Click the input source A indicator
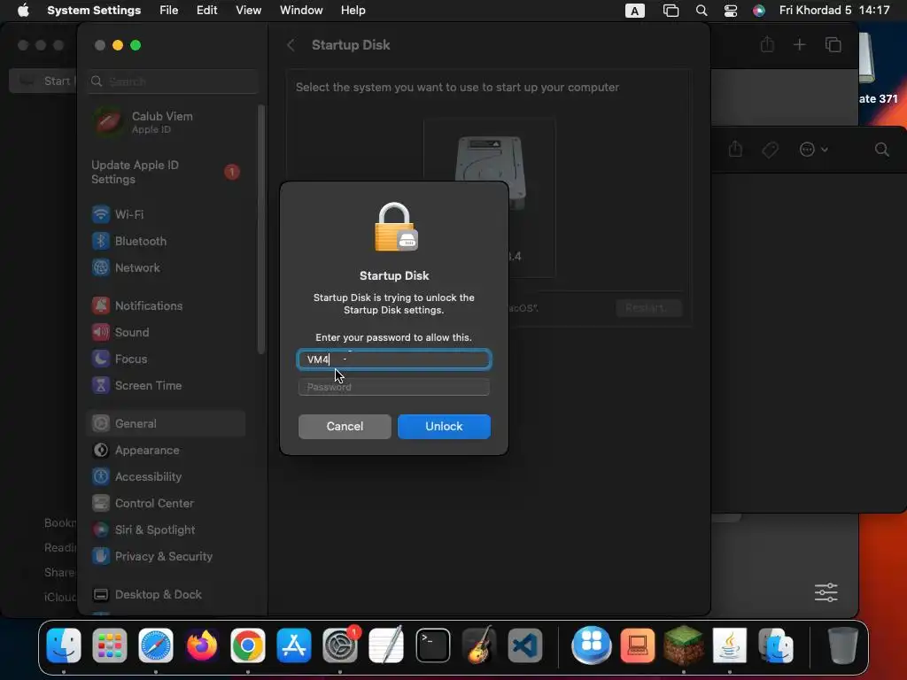Screen dimensions: 907x680 pyautogui.click(x=634, y=11)
